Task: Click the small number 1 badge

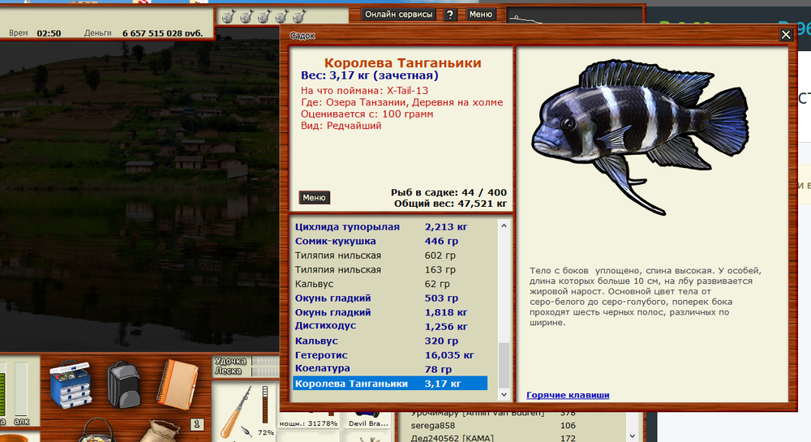Action: [196, 424]
